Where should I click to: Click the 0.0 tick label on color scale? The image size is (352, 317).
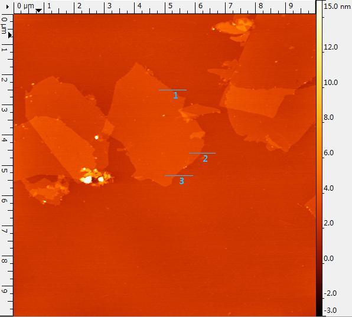(x=328, y=259)
